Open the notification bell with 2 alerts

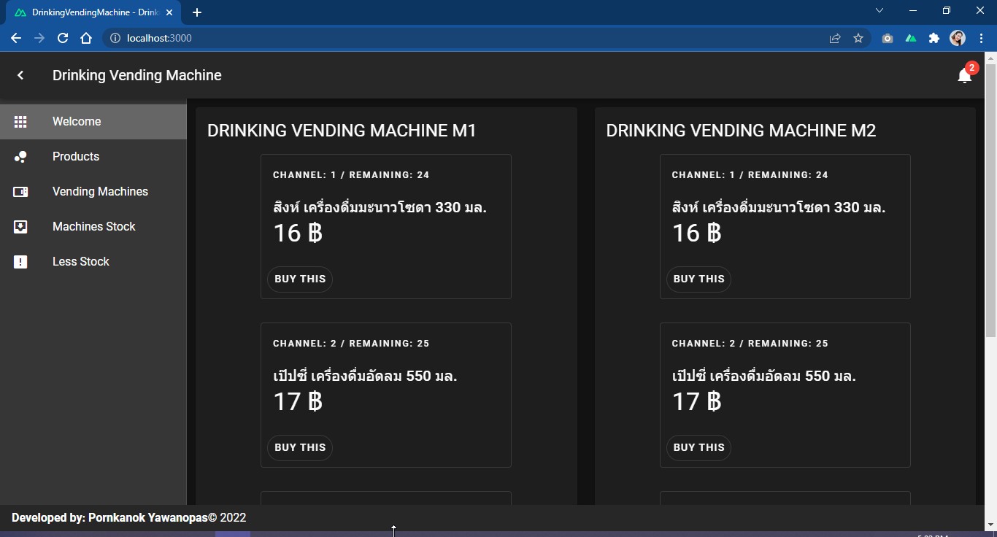[x=964, y=76]
